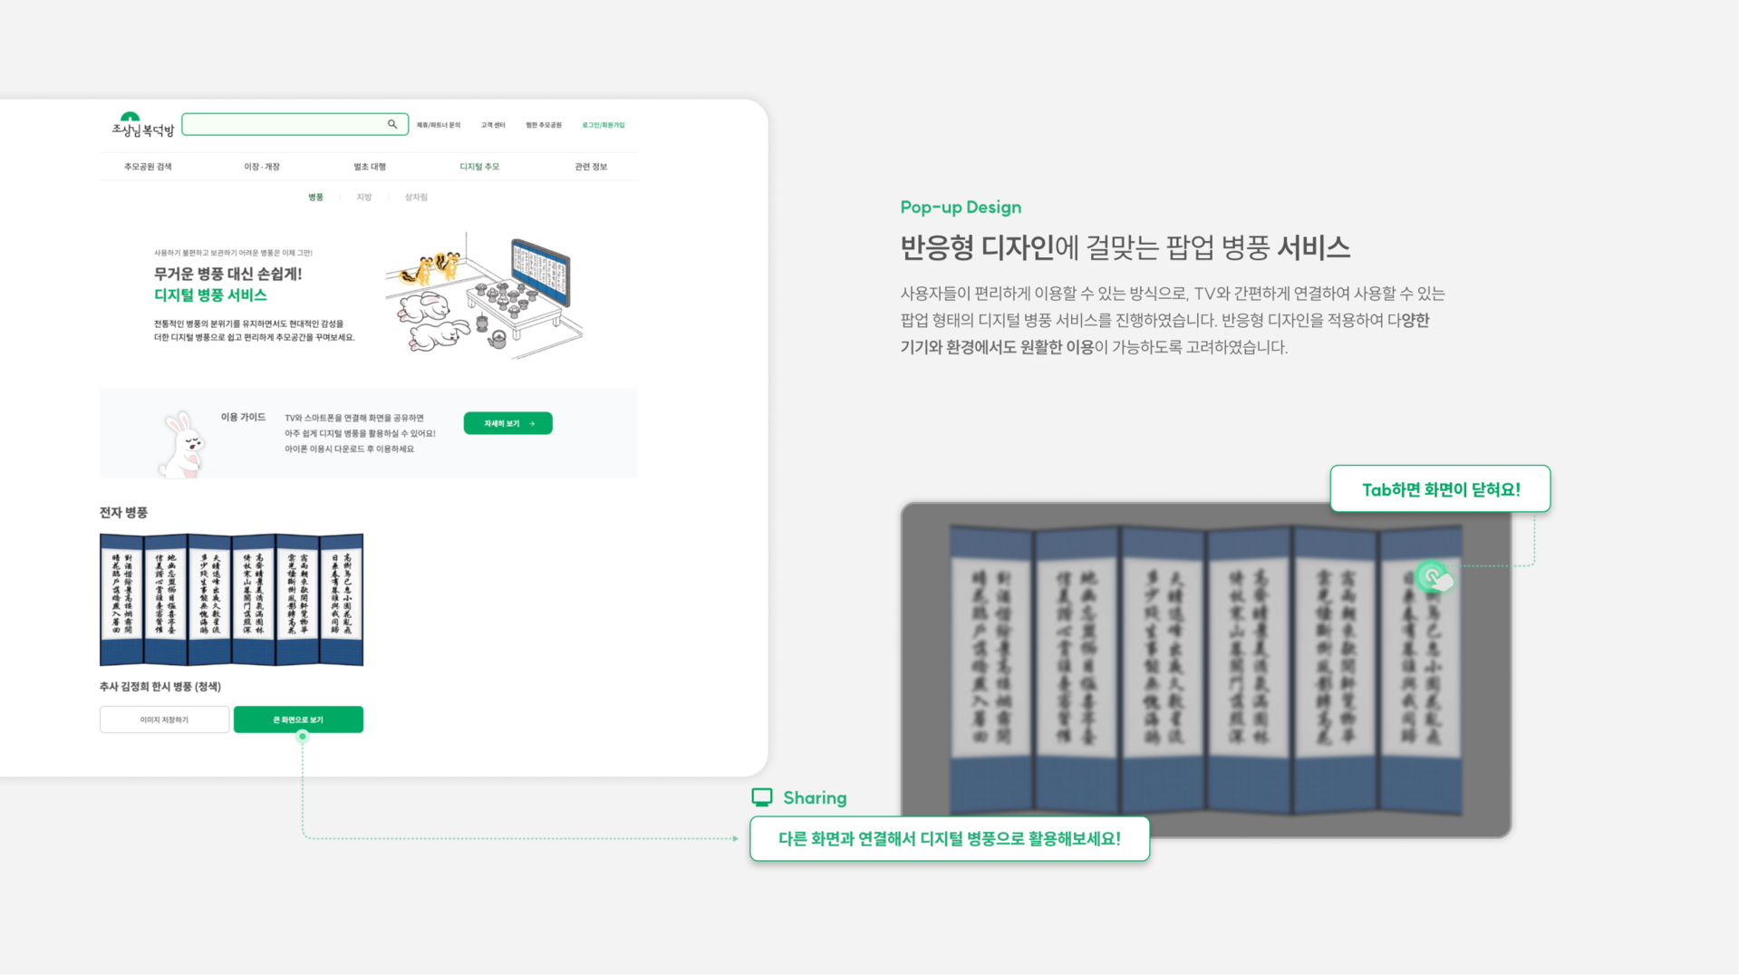
Task: Click 이미지 저장하기 button
Action: (164, 719)
